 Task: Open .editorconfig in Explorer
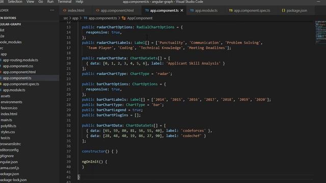9,150
